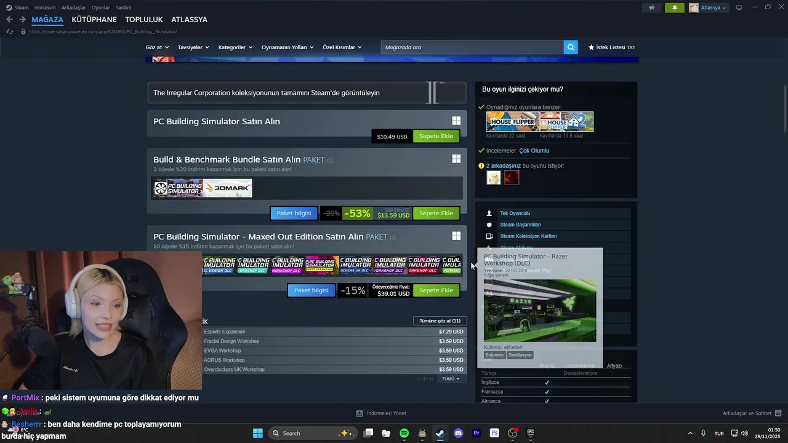Expand the Oynamanın Yolları dropdown

coord(287,47)
